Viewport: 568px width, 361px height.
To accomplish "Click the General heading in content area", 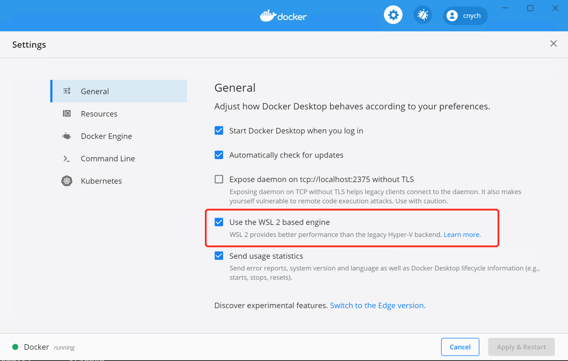I will pyautogui.click(x=235, y=88).
